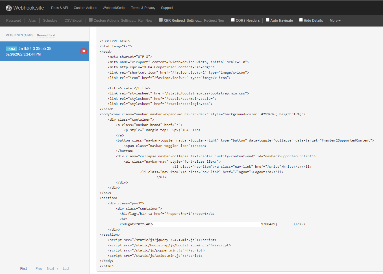The image size is (383, 274).
Task: Open XHR Redirect Settings...
Action: pos(194,21)
